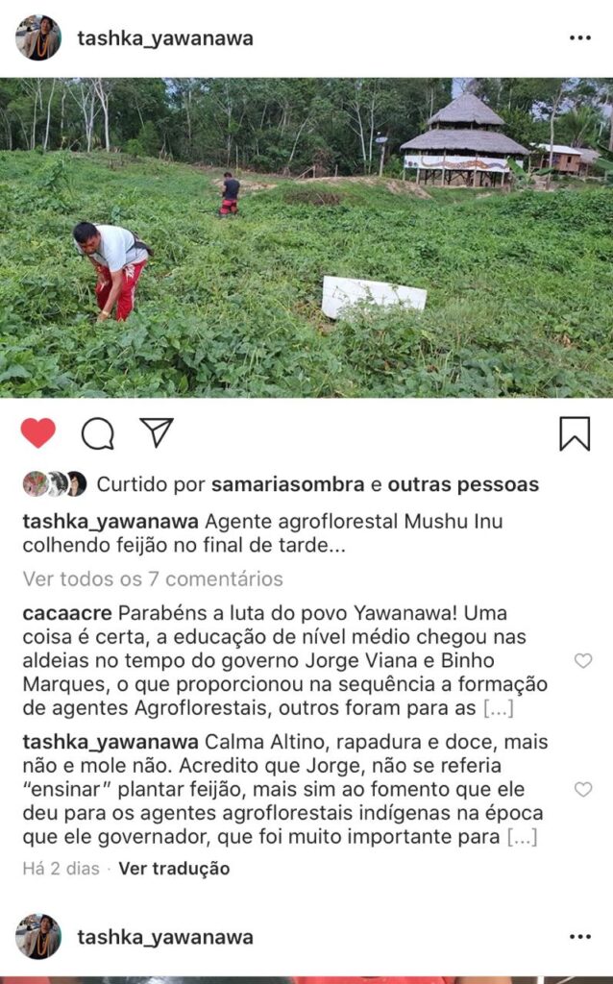Expand truncated cacaacre comment ellipsis
Screen dimensions: 613x984
pos(498,708)
